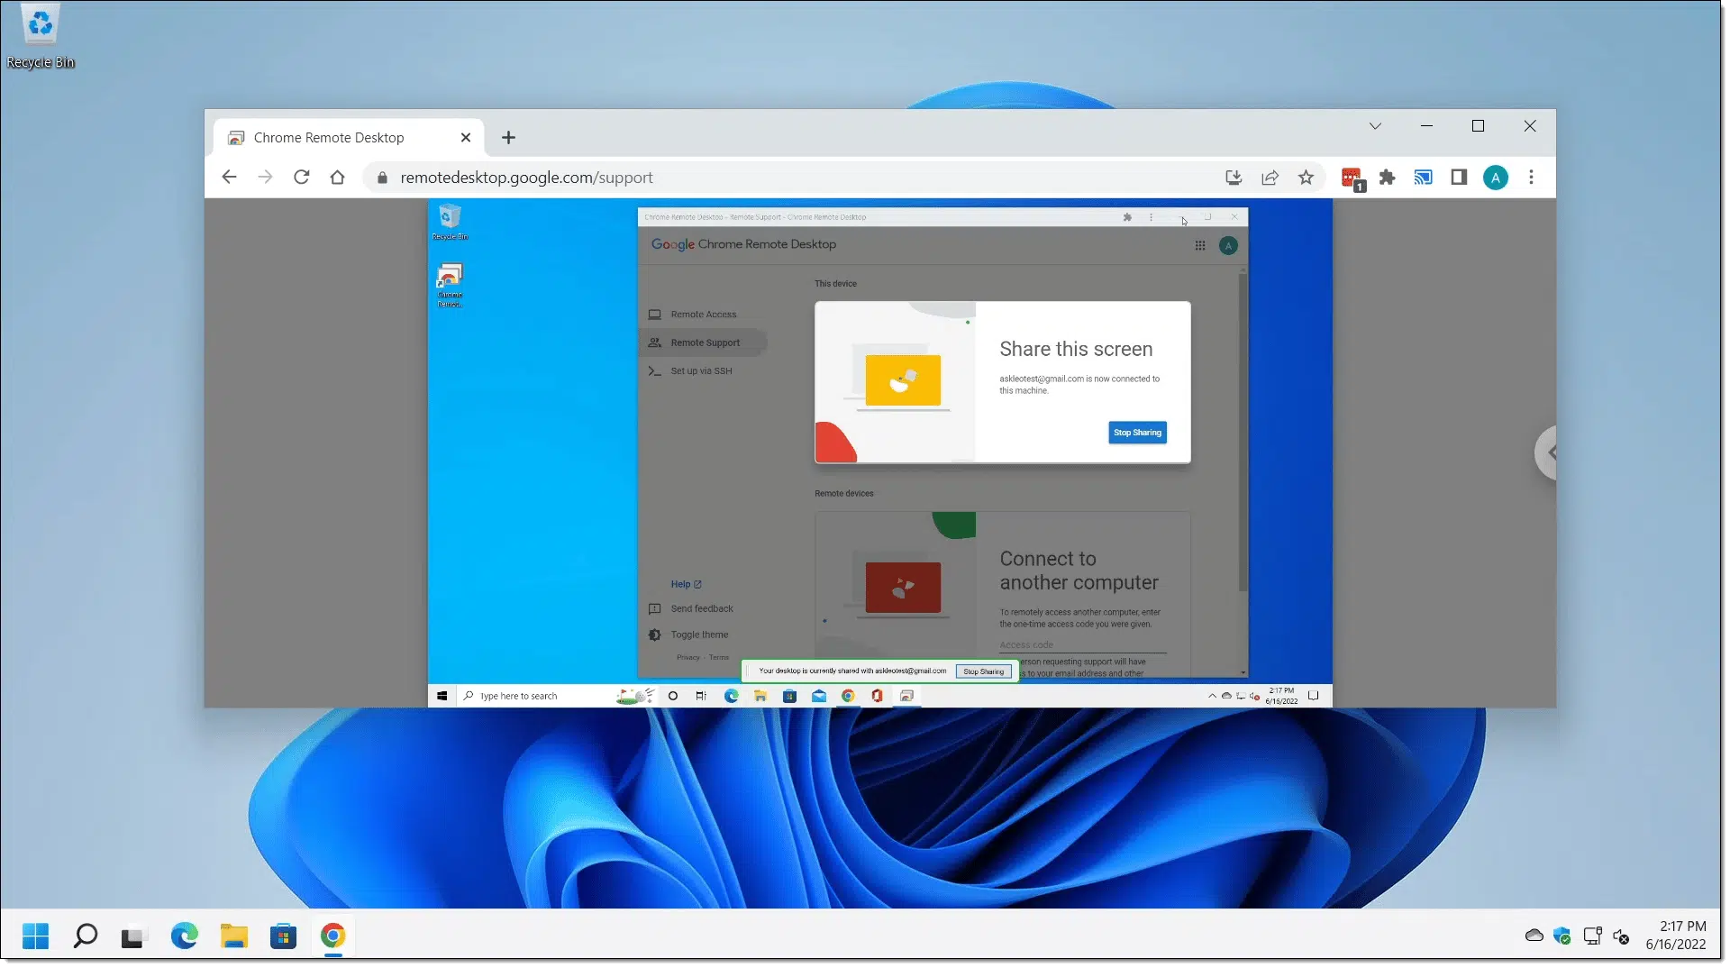Screen dimensions: 1730x968
Task: Click the Chrome home icon
Action: point(337,178)
